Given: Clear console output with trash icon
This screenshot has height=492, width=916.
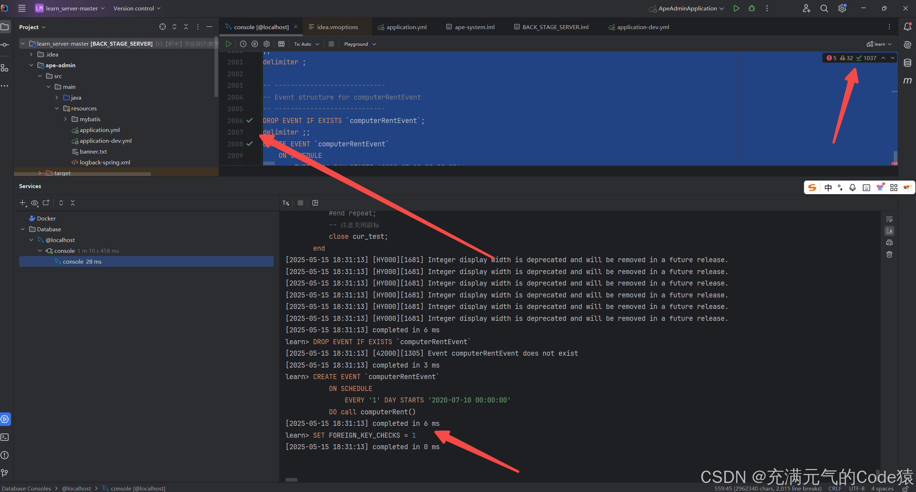Looking at the screenshot, I should tap(889, 254).
